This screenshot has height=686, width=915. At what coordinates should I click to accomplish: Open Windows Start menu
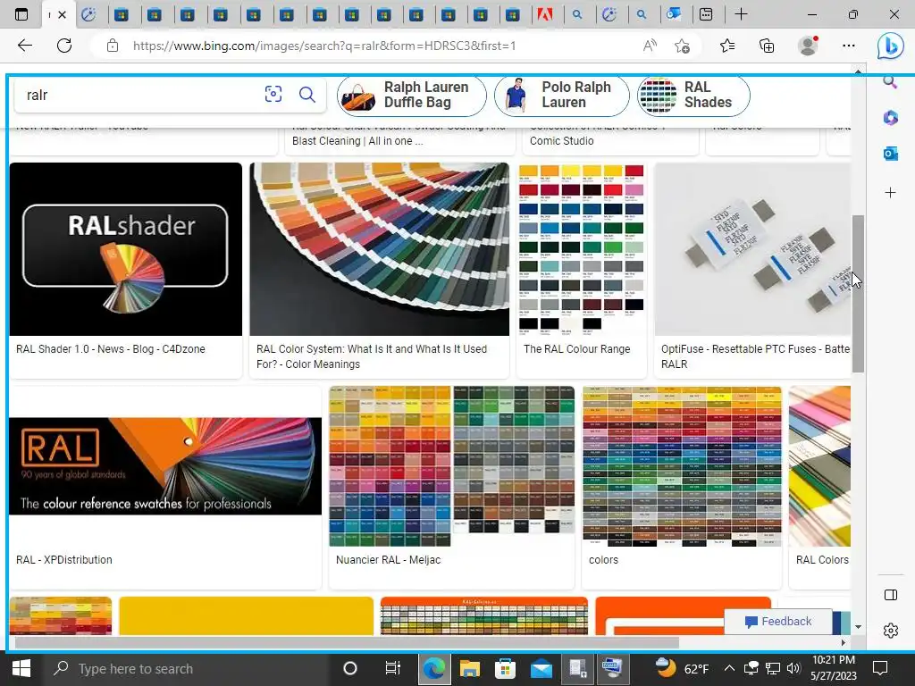[x=21, y=668]
